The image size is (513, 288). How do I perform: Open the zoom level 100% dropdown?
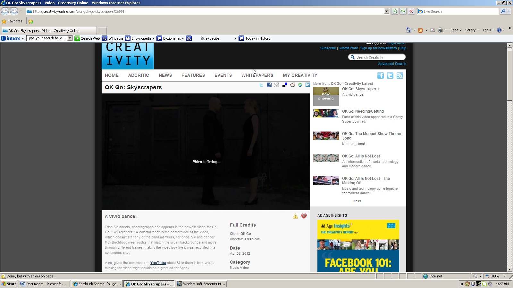tap(505, 276)
